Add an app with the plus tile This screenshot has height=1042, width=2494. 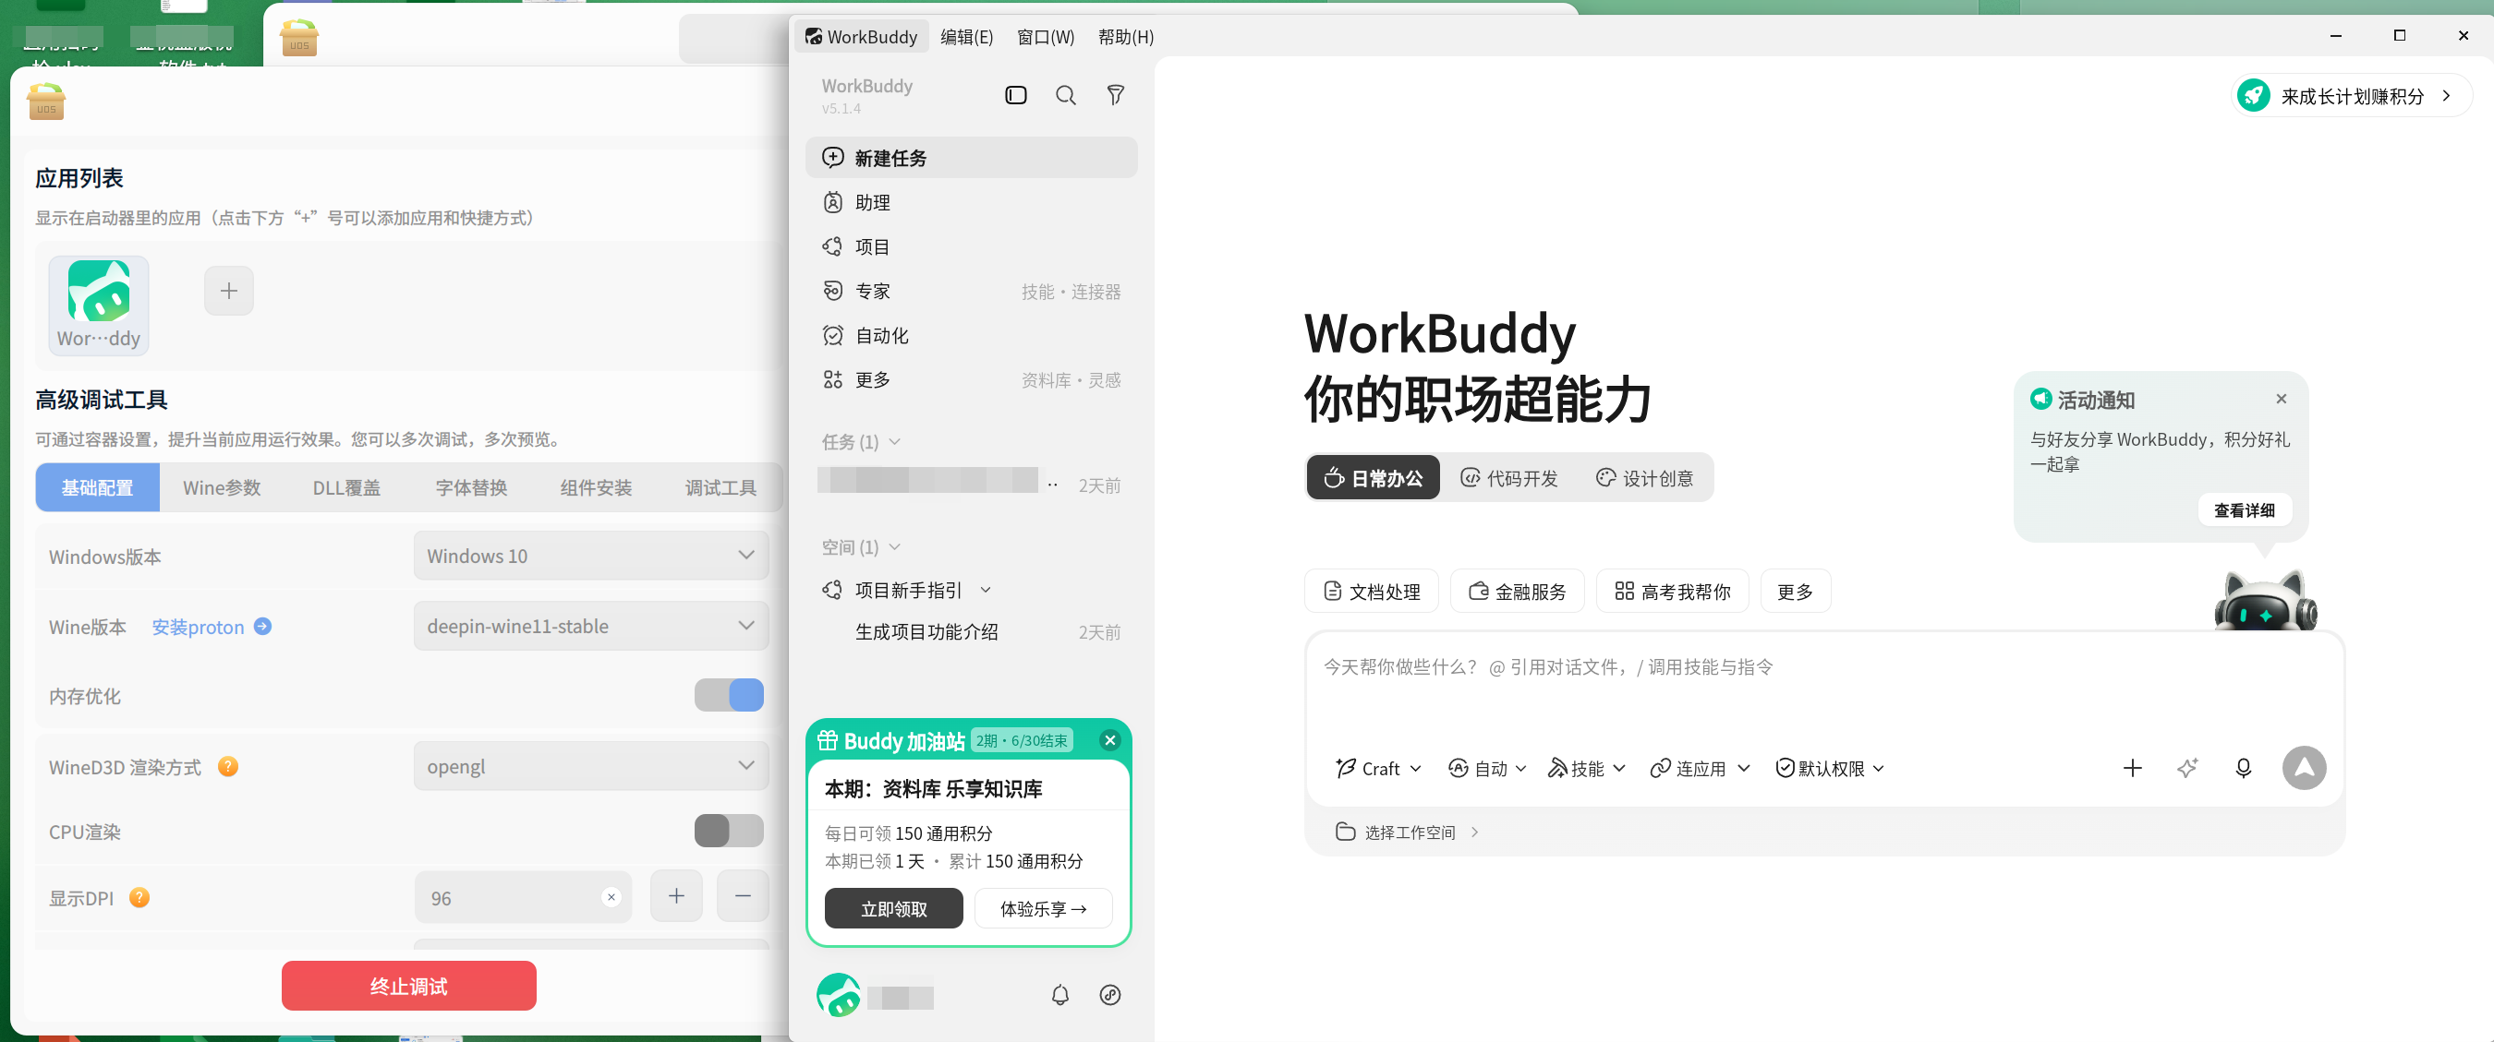(228, 290)
